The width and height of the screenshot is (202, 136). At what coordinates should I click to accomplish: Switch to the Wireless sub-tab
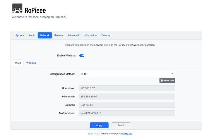[31, 63]
